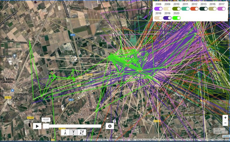Screen dimensions: 230x142
Task: Toggle the 2011 tracks switch
Action: coord(185,9)
